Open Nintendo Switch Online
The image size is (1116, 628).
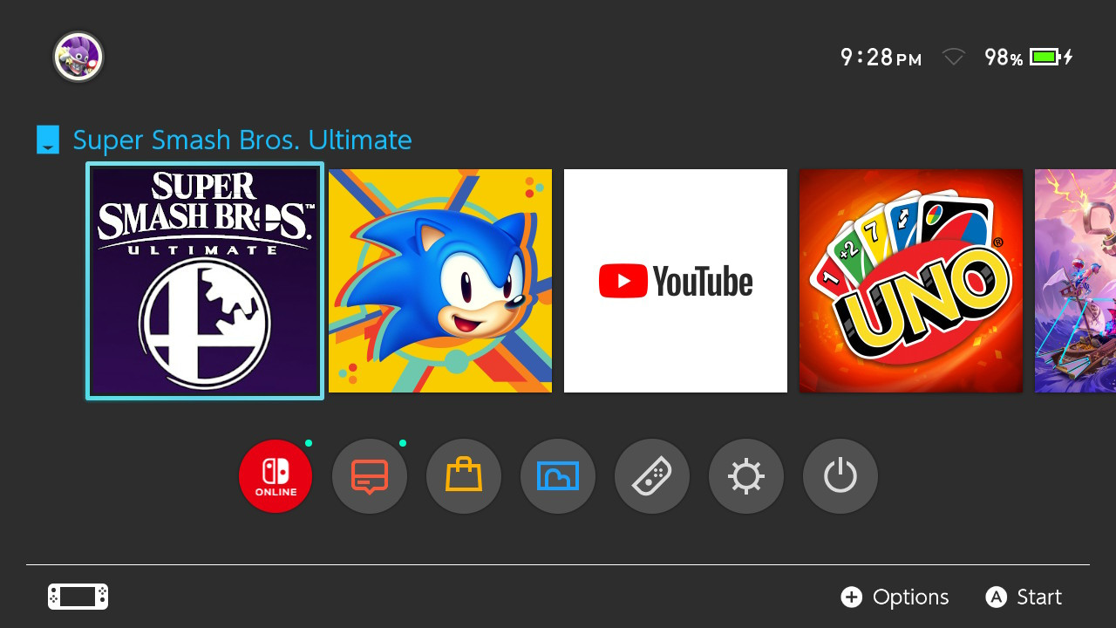(x=276, y=476)
